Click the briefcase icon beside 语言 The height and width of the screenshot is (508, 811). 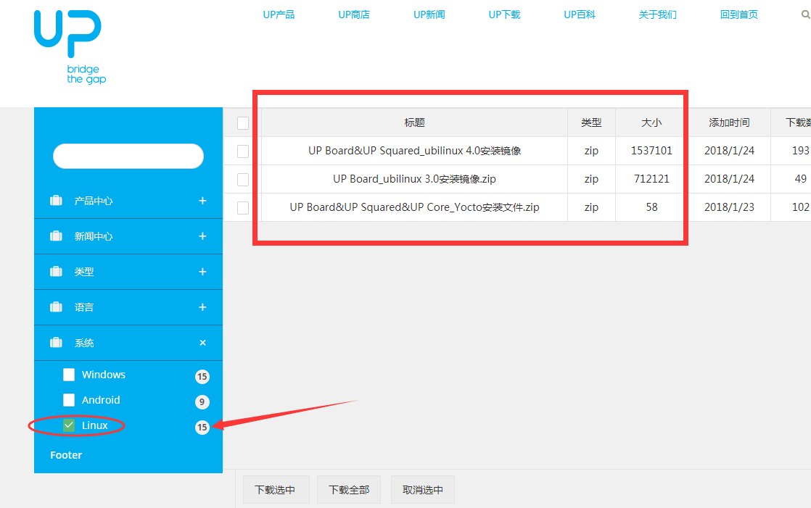pos(56,307)
